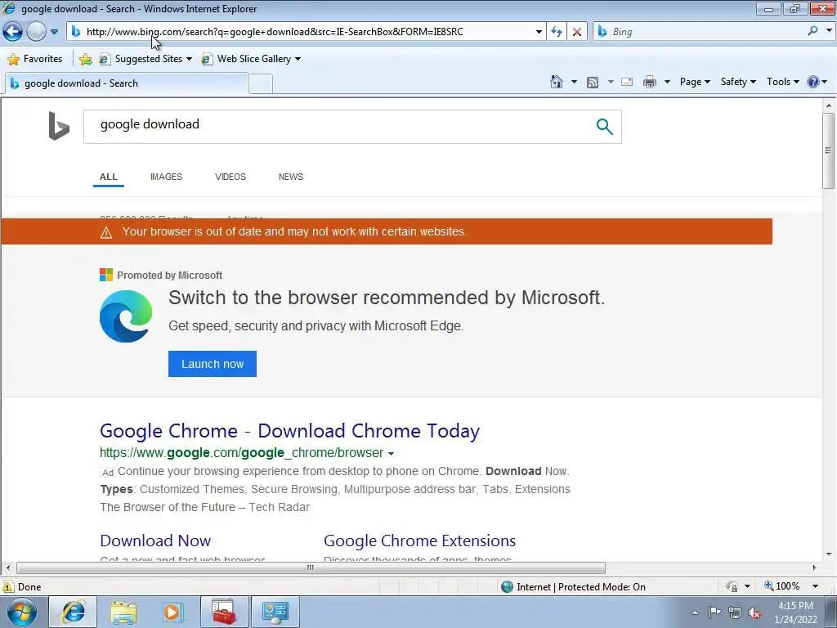Expand the arrow beside google_chrome/browser URL
This screenshot has width=837, height=628.
391,453
